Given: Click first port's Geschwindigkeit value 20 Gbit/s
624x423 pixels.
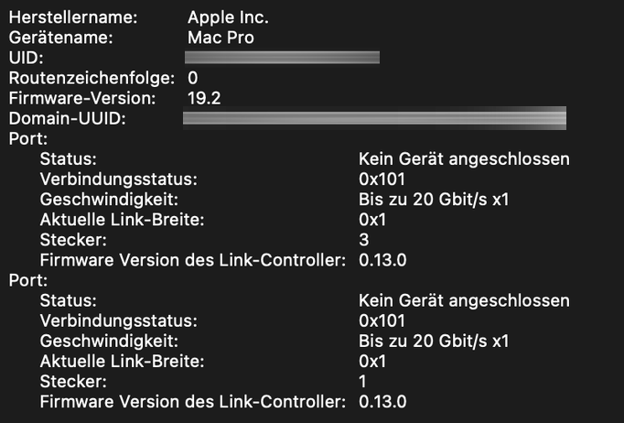Looking at the screenshot, I should click(450, 200).
